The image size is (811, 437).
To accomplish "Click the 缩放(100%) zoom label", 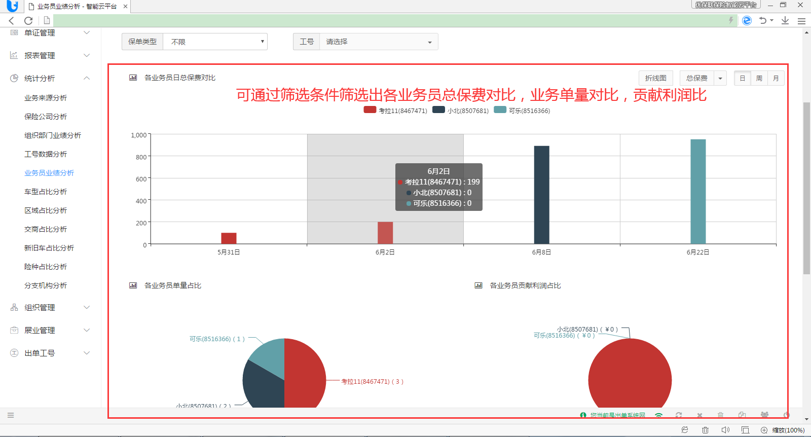I will pyautogui.click(x=788, y=430).
